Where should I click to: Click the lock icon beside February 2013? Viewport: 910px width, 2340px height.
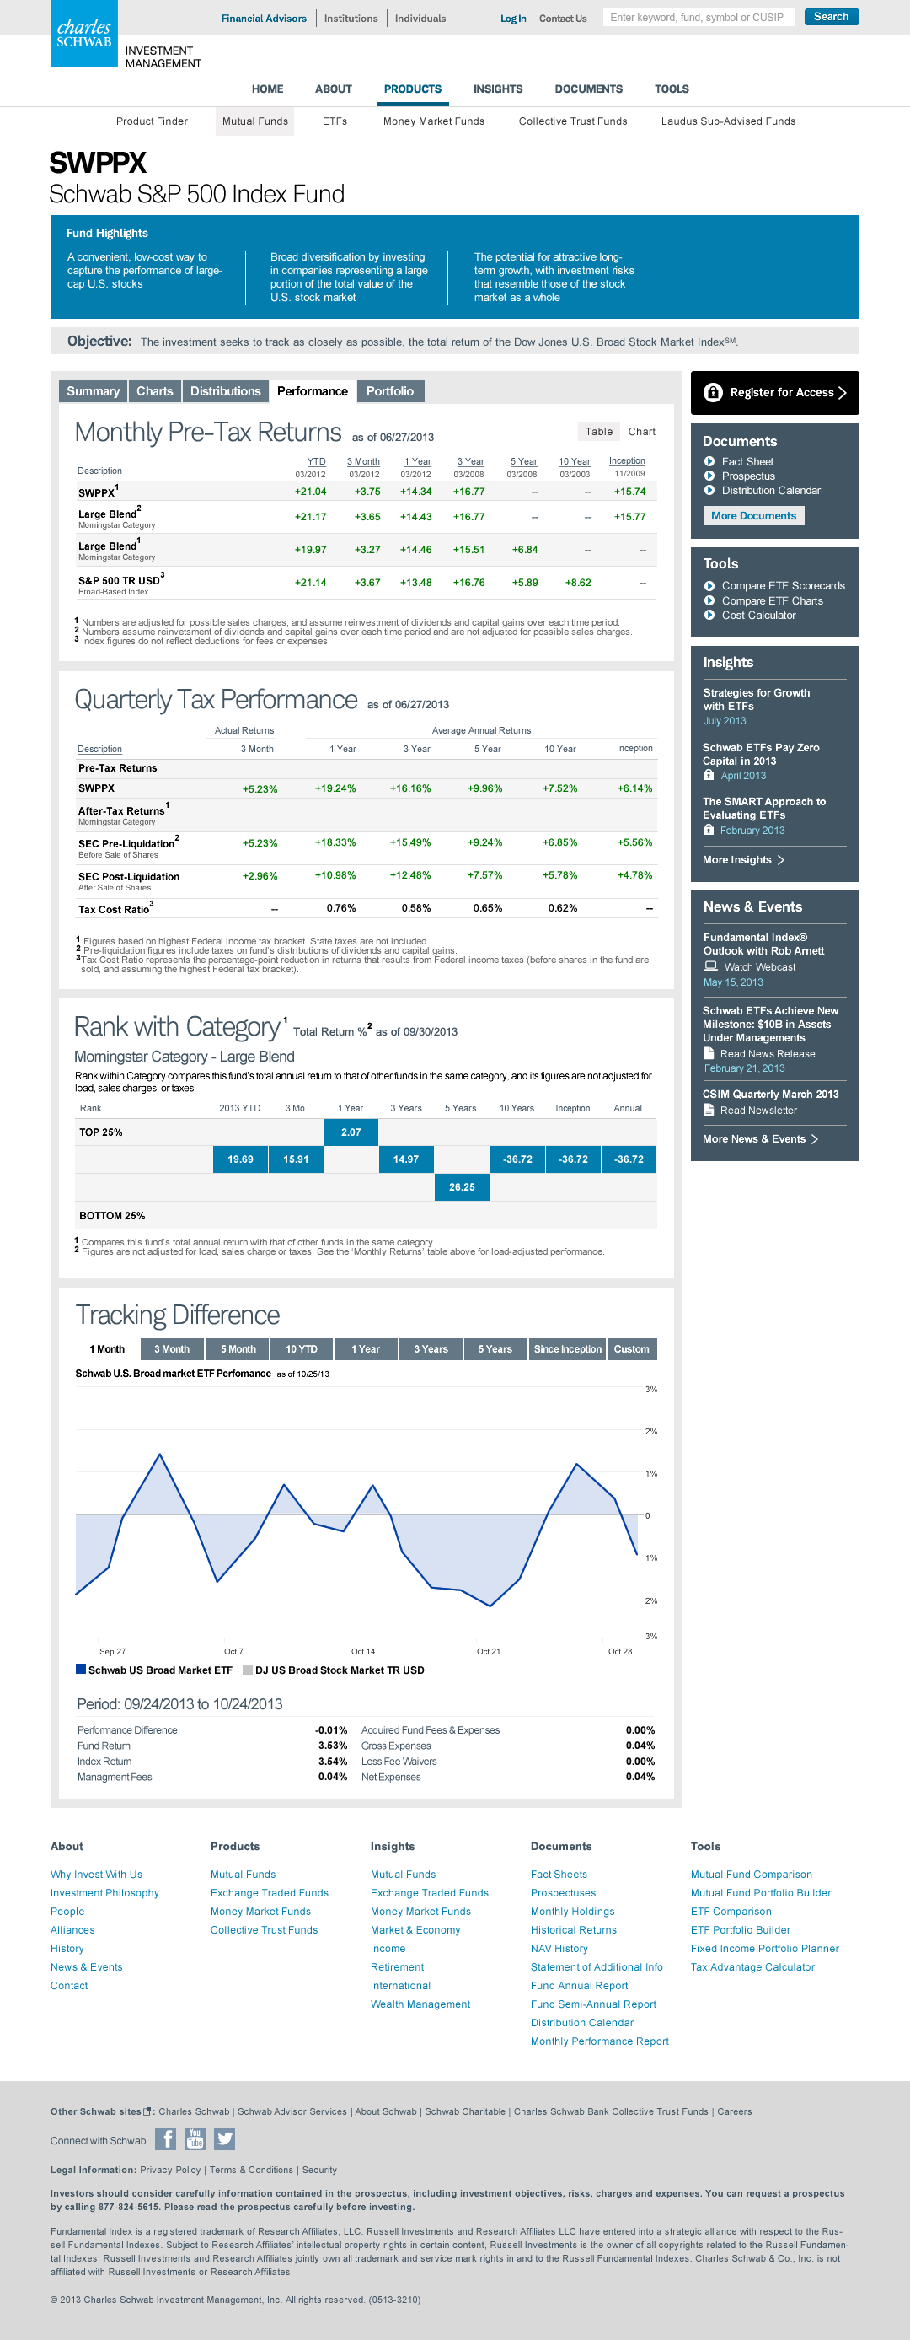(709, 831)
